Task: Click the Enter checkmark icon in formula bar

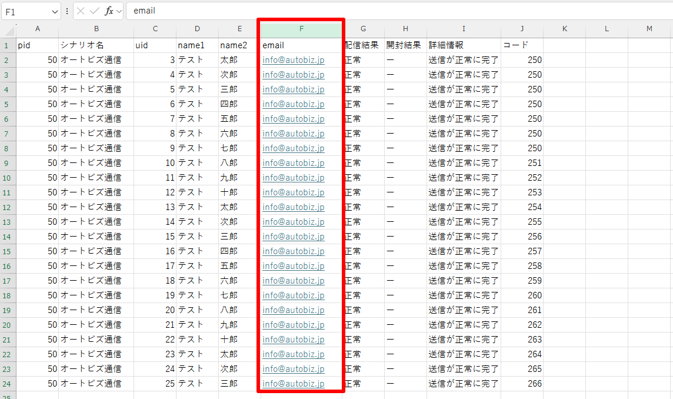Action: coord(95,11)
